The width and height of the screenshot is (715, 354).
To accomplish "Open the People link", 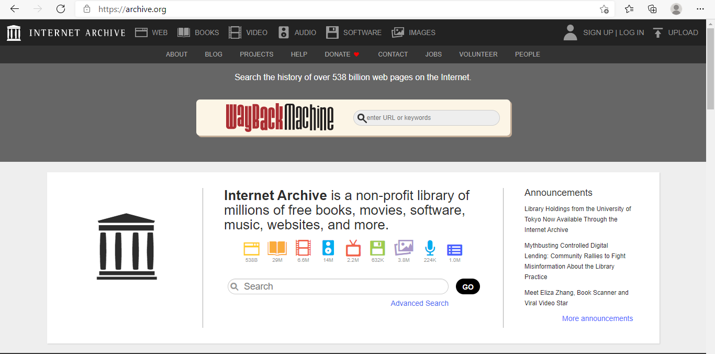I will (528, 54).
